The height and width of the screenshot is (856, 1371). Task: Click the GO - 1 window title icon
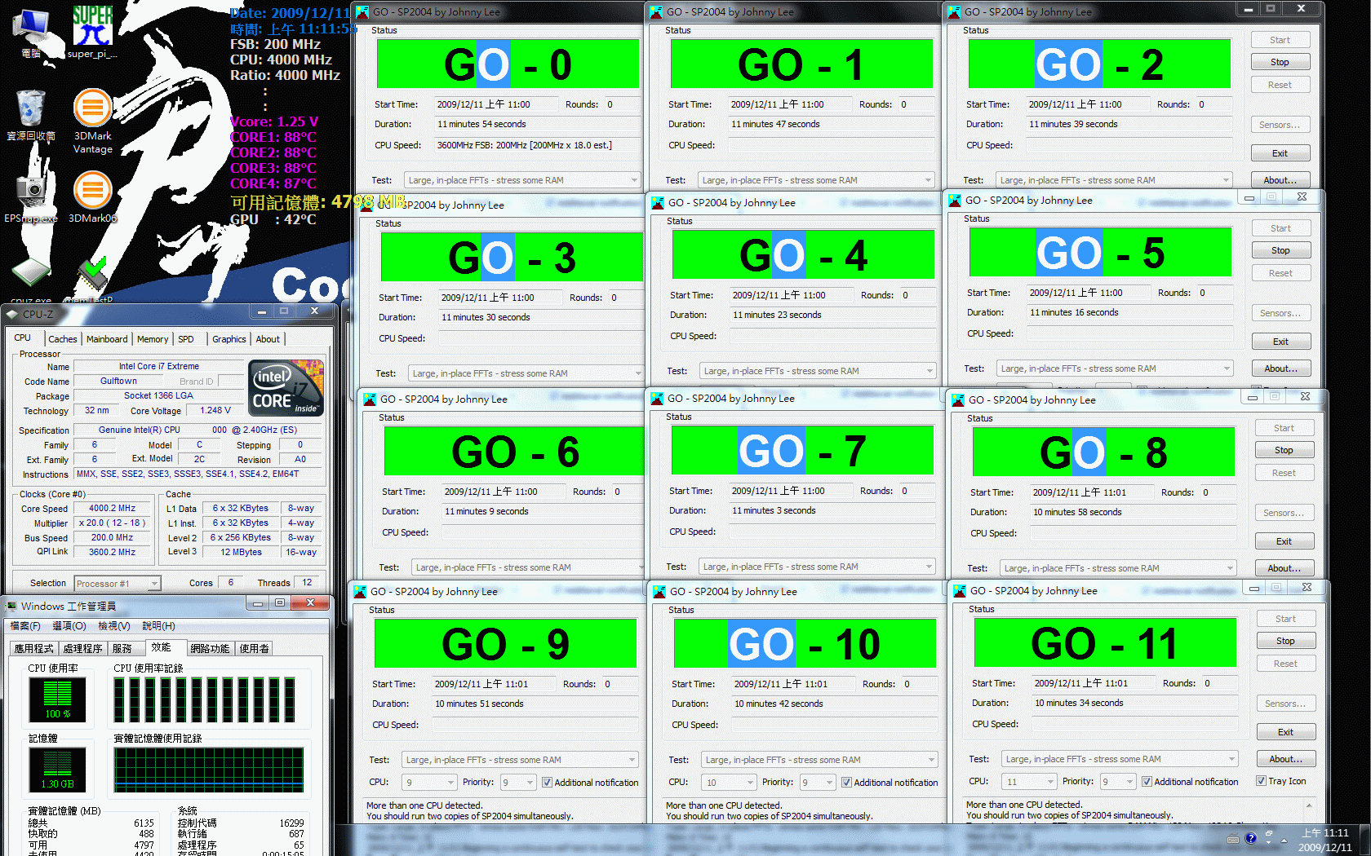[x=656, y=12]
